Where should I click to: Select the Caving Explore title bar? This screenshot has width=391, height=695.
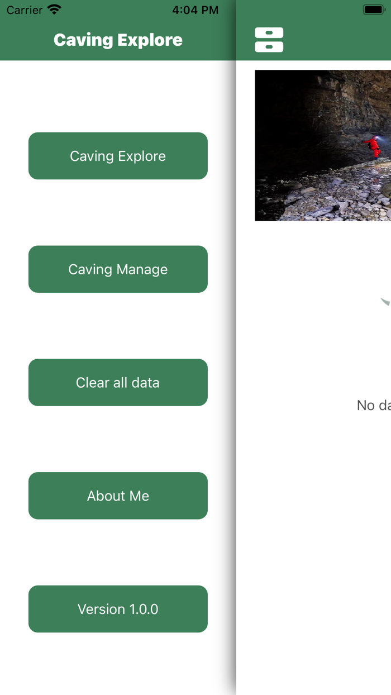click(x=118, y=40)
